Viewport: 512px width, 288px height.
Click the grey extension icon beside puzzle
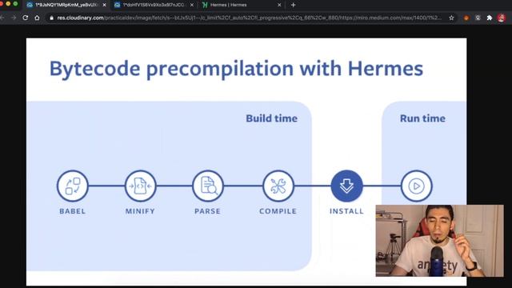tap(478, 18)
